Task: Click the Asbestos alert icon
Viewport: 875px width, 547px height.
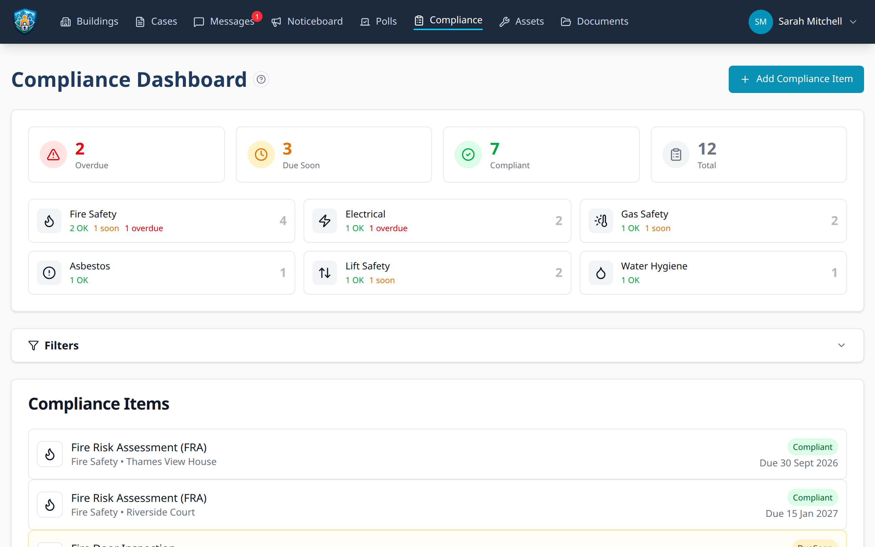Action: coord(49,273)
